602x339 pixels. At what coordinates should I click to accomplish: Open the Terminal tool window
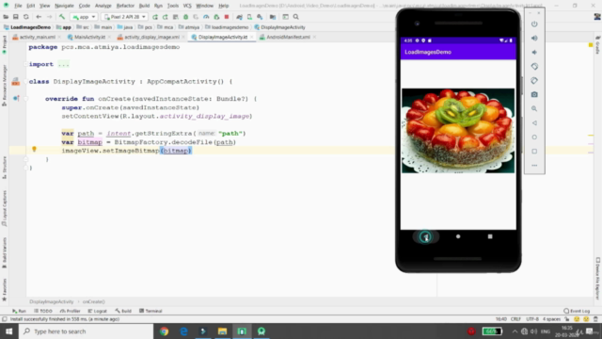coord(150,311)
